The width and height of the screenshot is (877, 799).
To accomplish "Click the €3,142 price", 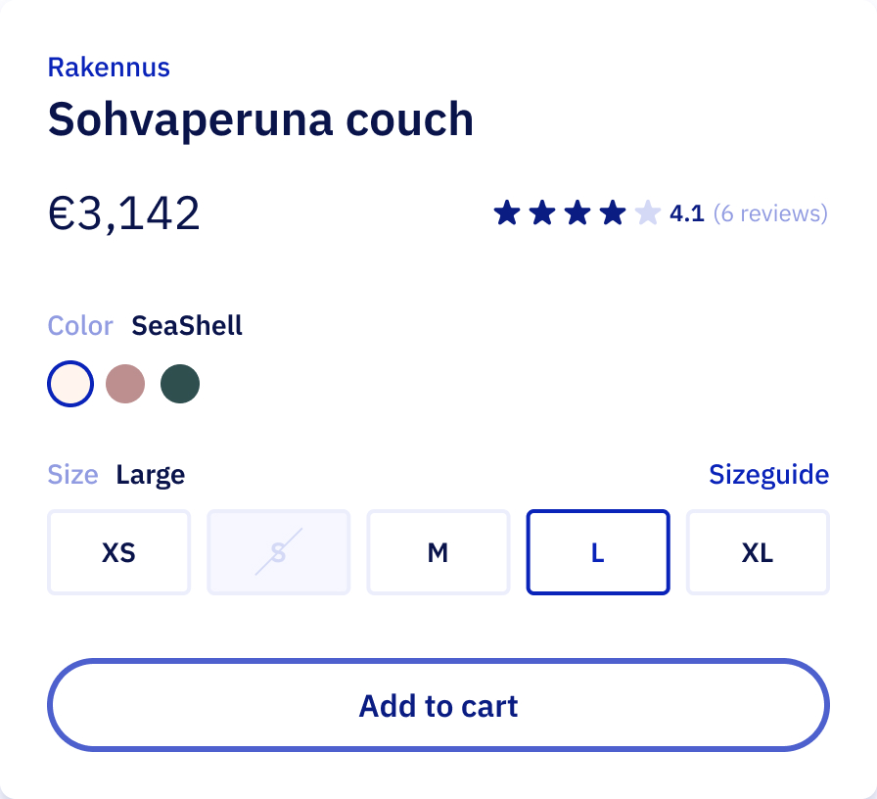I will click(x=123, y=213).
